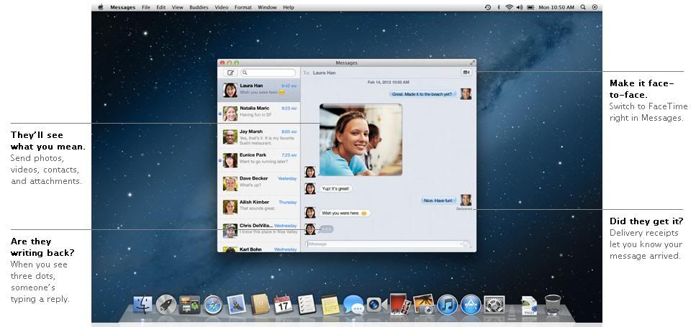Select Ailish Kimber conversation
696x327 pixels.
259,207
